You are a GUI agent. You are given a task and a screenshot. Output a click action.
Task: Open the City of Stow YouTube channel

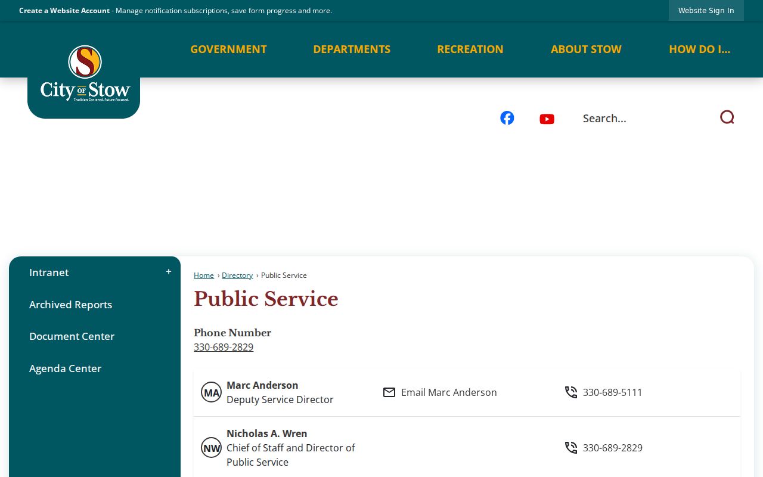click(x=547, y=119)
